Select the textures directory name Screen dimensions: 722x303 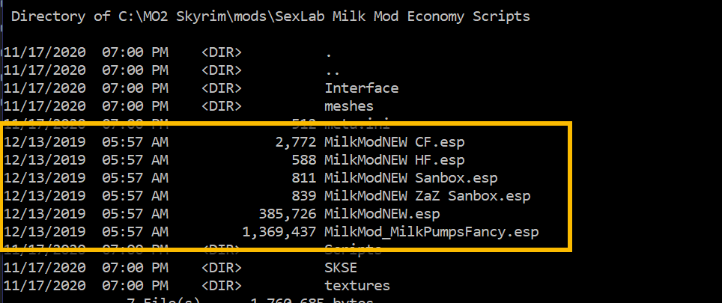coord(357,286)
